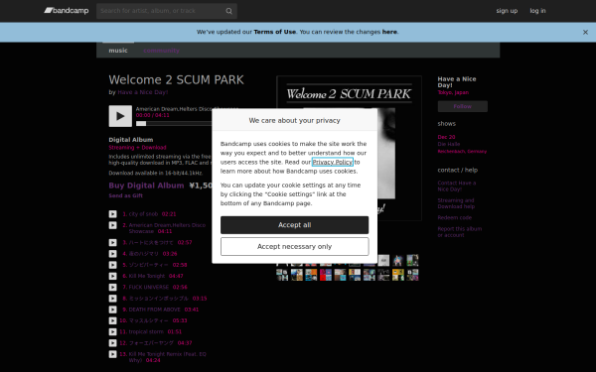The width and height of the screenshot is (596, 372).
Task: Open the Welcome 2 SCUM PARK album cover
Action: (x=349, y=148)
